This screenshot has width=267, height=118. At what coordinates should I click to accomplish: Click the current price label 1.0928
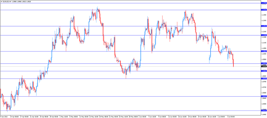[264, 66]
